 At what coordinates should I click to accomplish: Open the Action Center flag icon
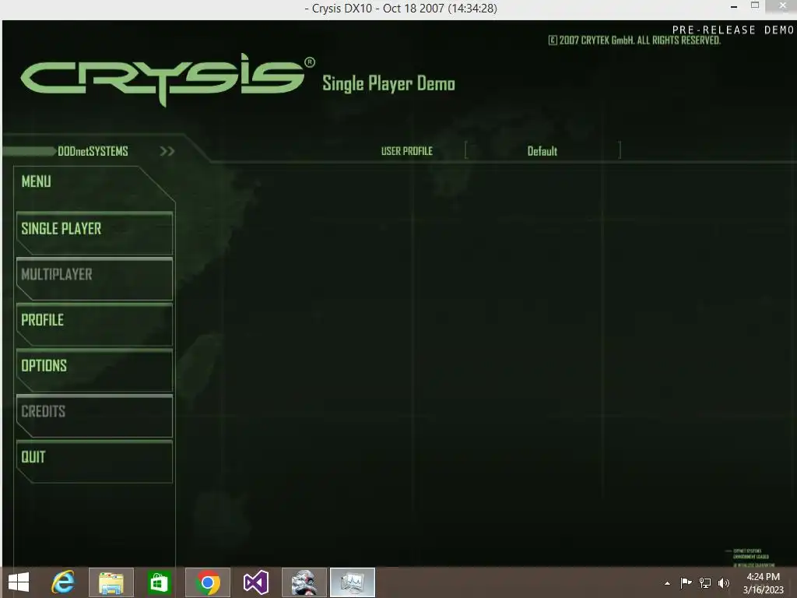point(686,582)
